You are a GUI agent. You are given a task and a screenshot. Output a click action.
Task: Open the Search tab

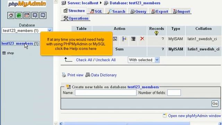[x=116, y=11]
